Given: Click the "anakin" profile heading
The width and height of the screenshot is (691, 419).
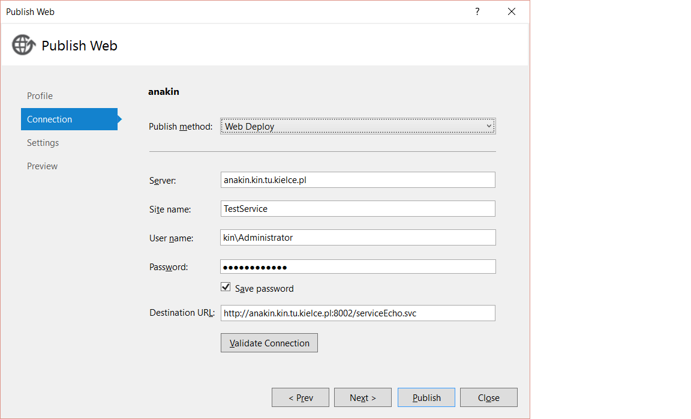Looking at the screenshot, I should click(164, 92).
